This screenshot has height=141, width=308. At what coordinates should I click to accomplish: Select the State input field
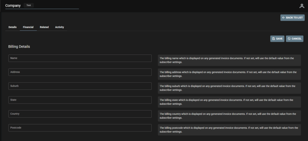[x=80, y=100]
